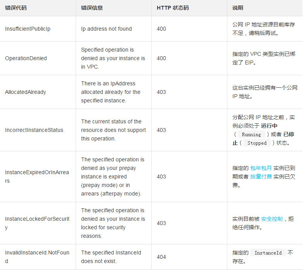Click the 说明 column header
303x270 pixels.
[x=238, y=8]
